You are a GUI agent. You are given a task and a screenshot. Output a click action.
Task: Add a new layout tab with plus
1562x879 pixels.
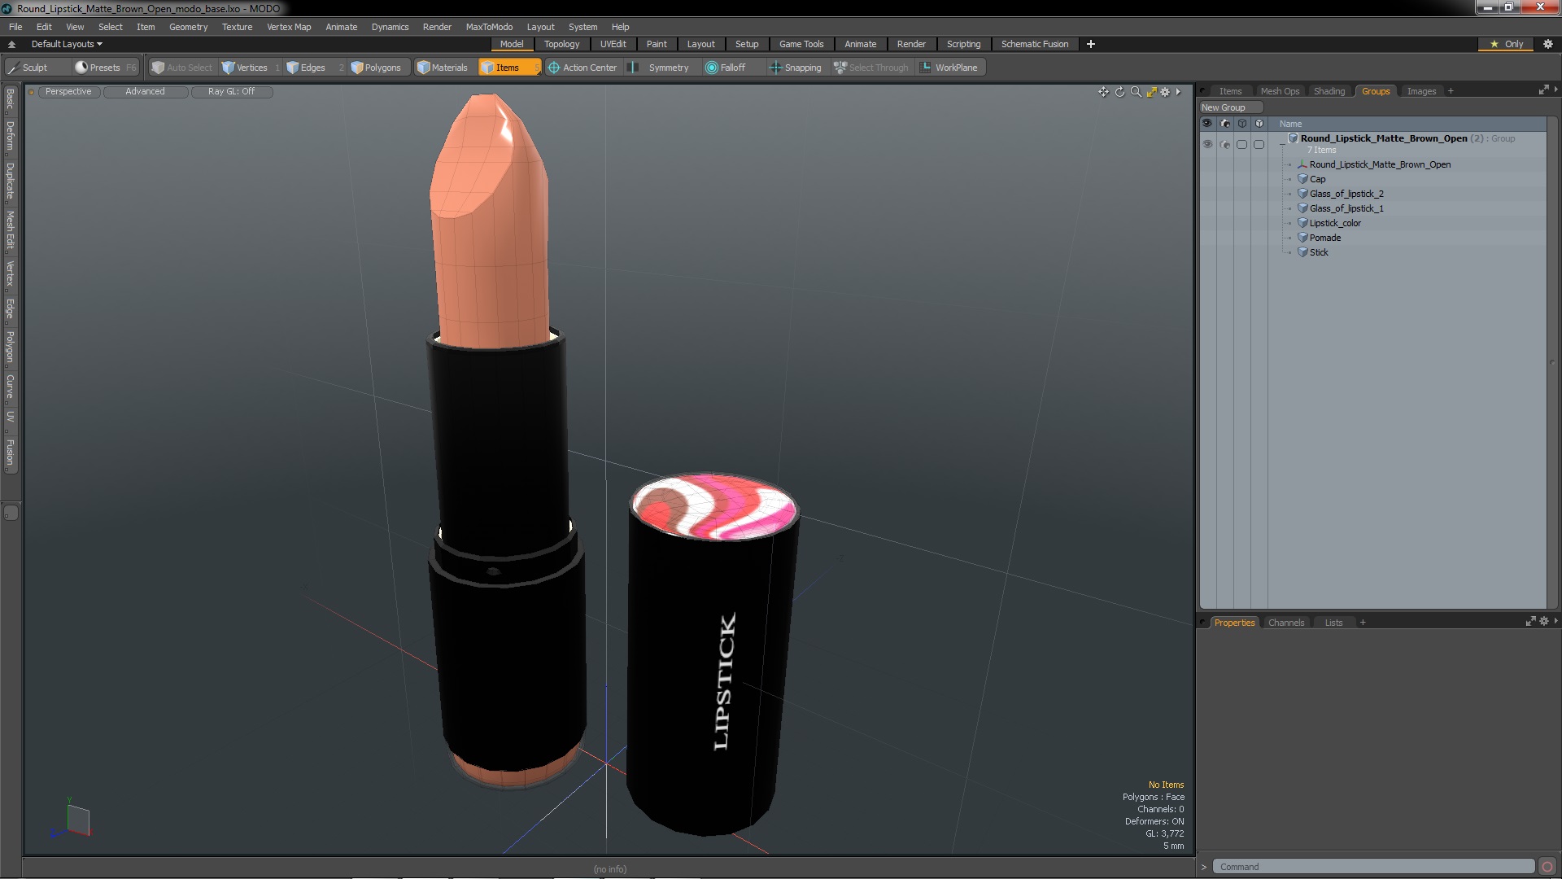tap(1091, 44)
